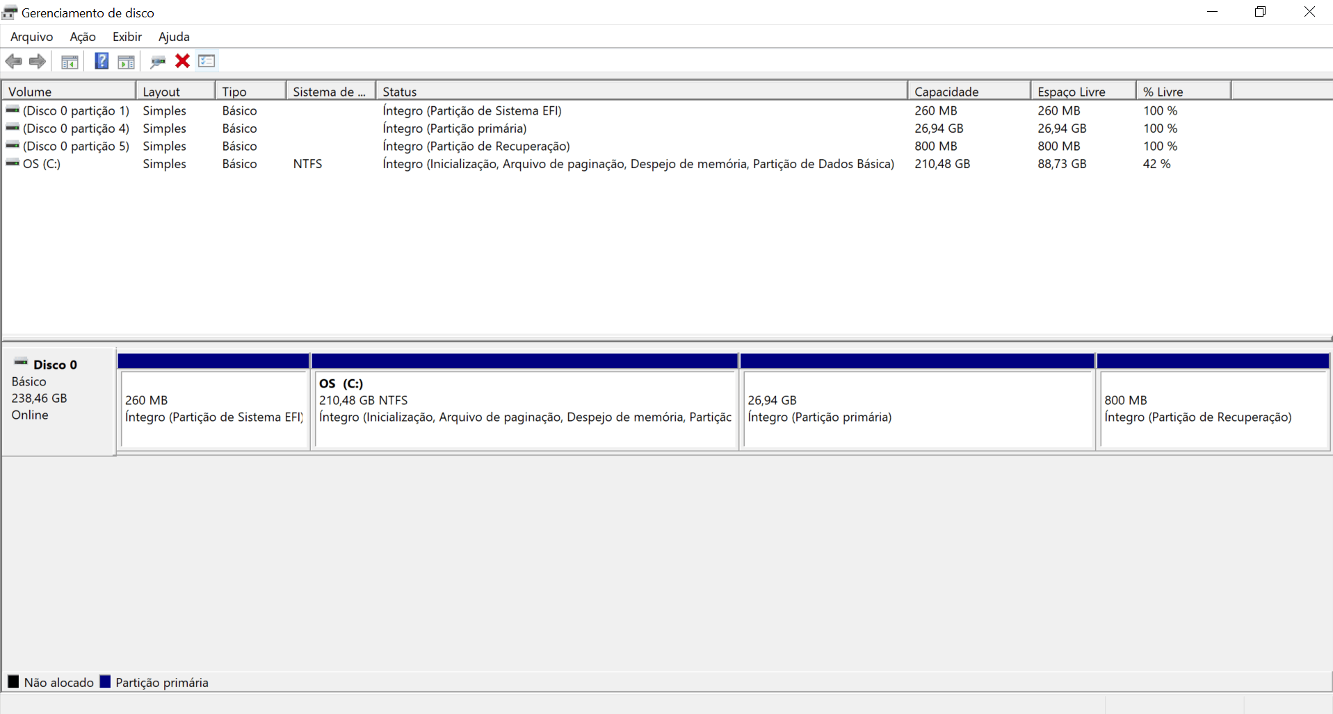Screen dimensions: 1333x714
Task: Click the Back arrow toolbar icon
Action: pyautogui.click(x=13, y=61)
